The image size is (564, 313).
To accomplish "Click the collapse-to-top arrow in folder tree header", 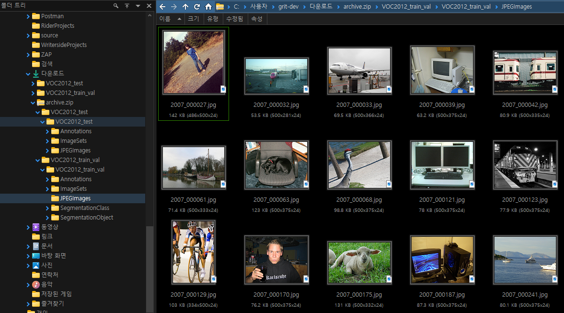I will (127, 6).
